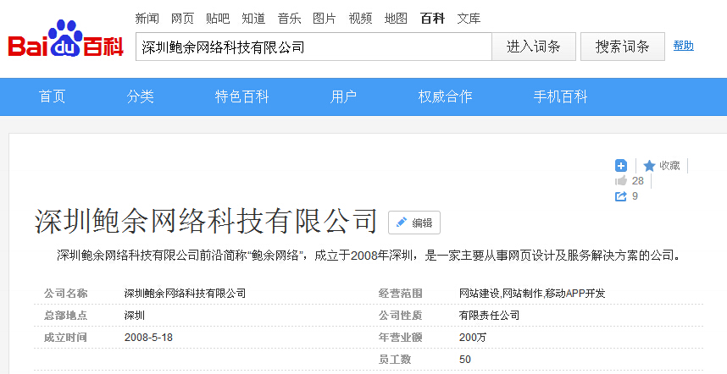Open the 用户 navigation tab
The width and height of the screenshot is (727, 374).
coord(343,96)
